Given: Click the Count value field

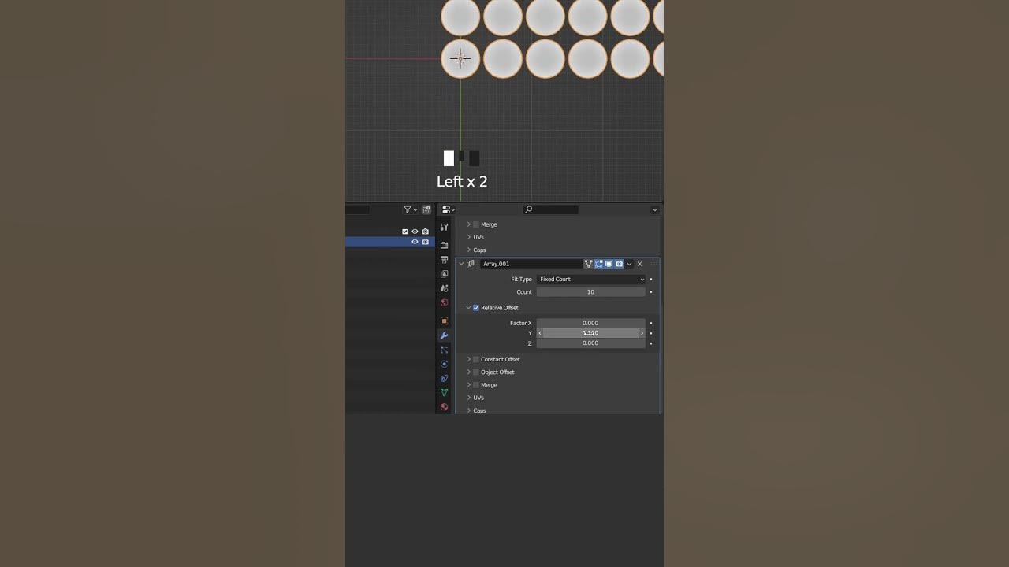Looking at the screenshot, I should point(591,292).
